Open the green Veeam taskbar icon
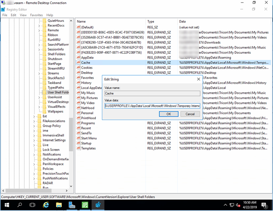The image size is (273, 211). pyautogui.click(x=85, y=205)
